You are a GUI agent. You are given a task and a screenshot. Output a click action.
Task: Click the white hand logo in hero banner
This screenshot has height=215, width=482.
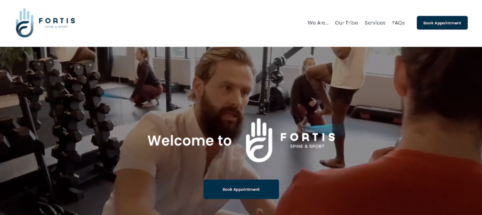pos(259,140)
